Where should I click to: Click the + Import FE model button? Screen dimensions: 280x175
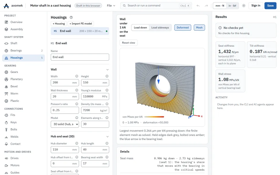click(81, 24)
